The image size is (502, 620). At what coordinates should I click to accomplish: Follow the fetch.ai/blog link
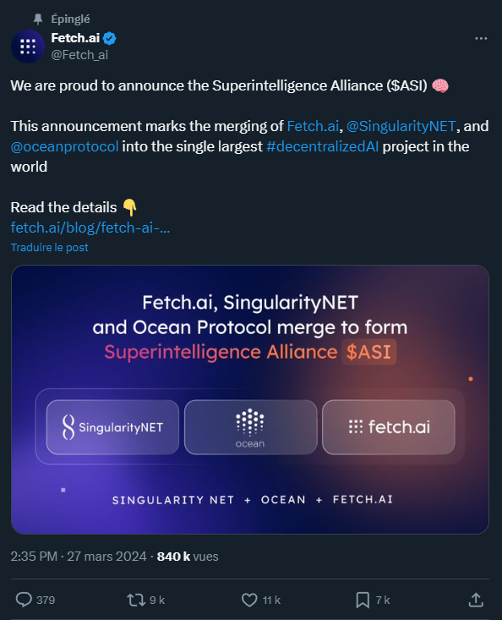pyautogui.click(x=90, y=228)
